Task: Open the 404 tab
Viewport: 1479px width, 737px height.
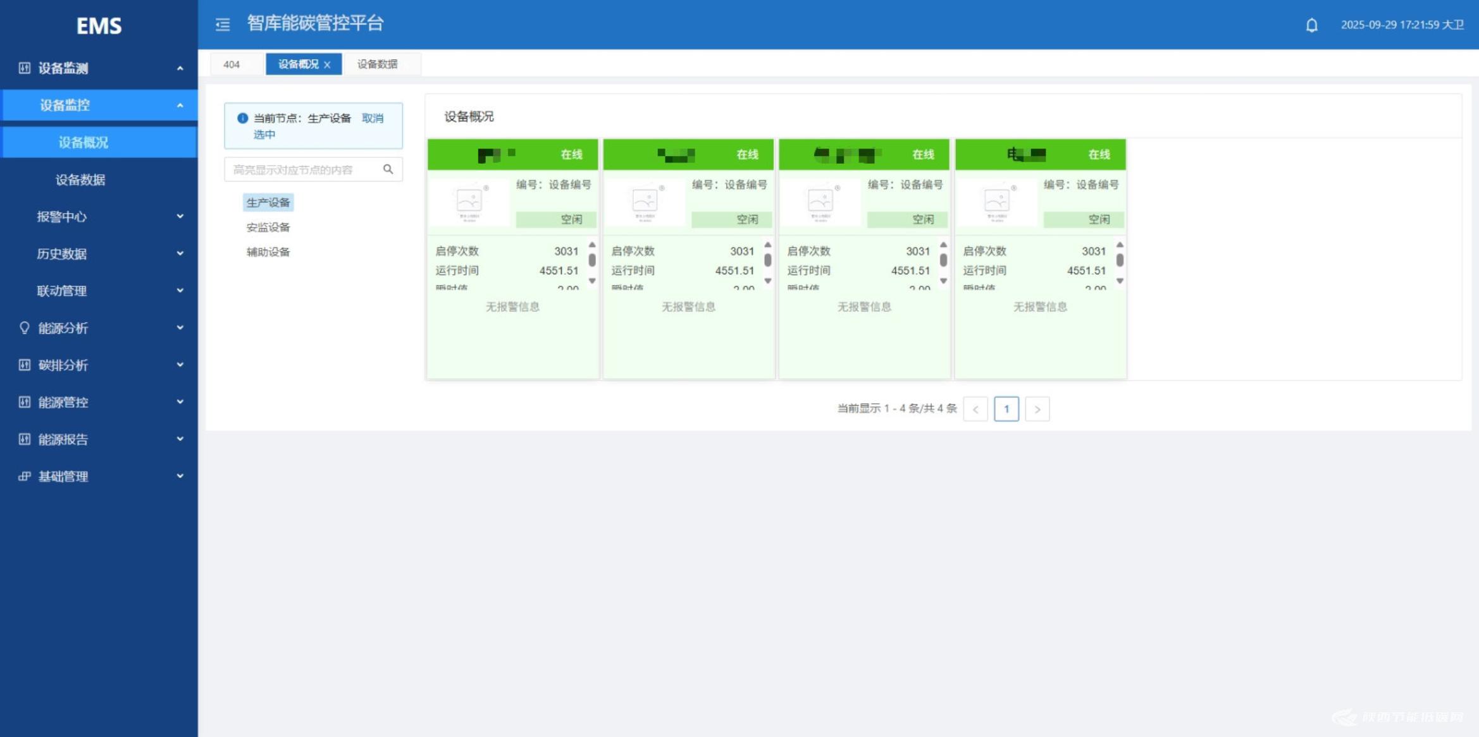Action: point(232,64)
